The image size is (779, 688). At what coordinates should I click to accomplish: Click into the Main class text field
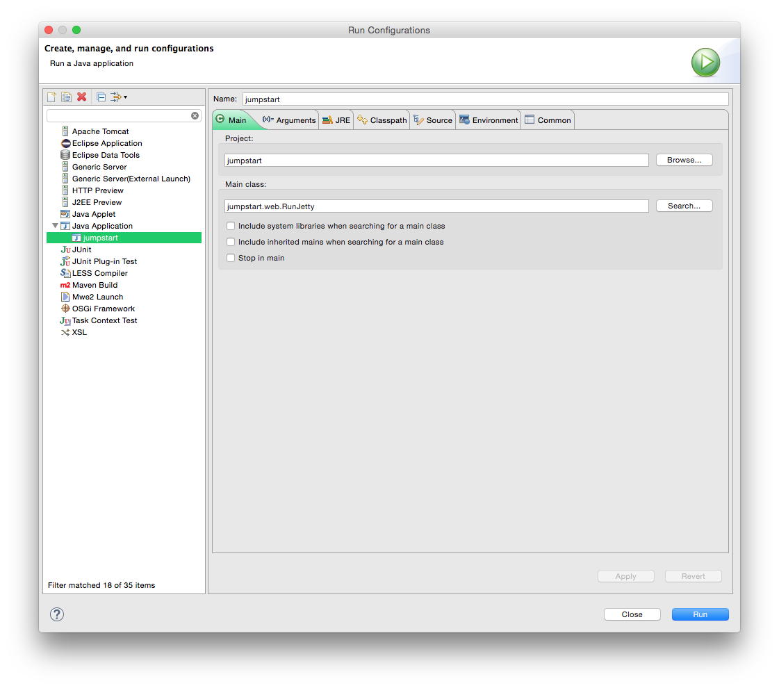tap(436, 206)
